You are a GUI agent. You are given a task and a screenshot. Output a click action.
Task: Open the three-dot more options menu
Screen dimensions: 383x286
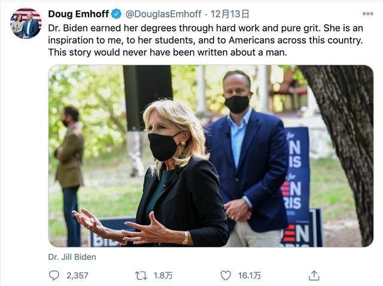pos(367,14)
